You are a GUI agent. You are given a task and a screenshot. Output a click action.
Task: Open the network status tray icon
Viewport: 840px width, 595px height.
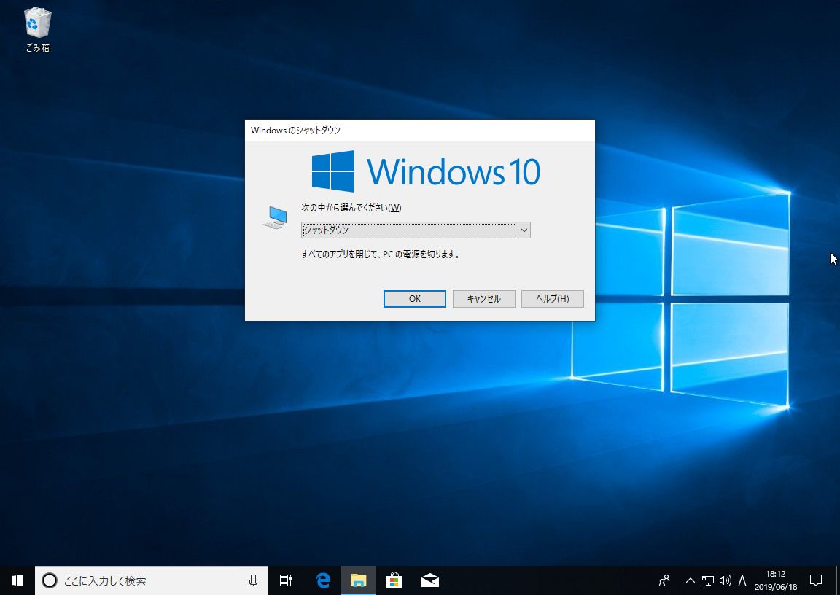point(707,580)
